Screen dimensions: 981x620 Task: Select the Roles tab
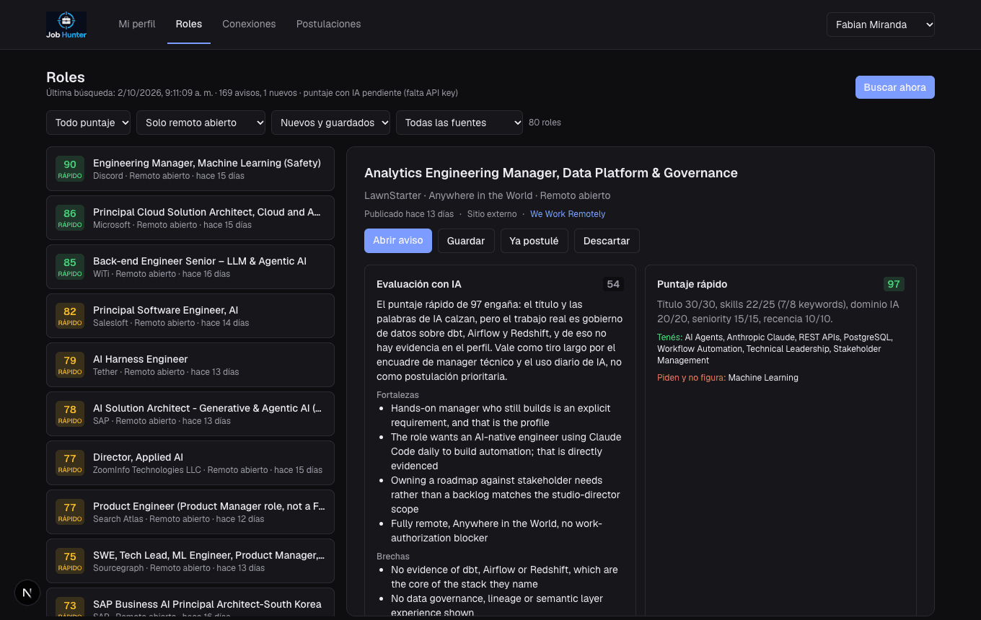click(x=189, y=24)
